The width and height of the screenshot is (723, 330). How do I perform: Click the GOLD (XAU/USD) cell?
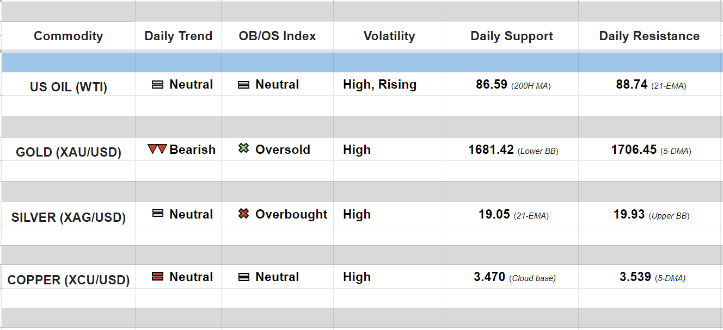(x=68, y=152)
